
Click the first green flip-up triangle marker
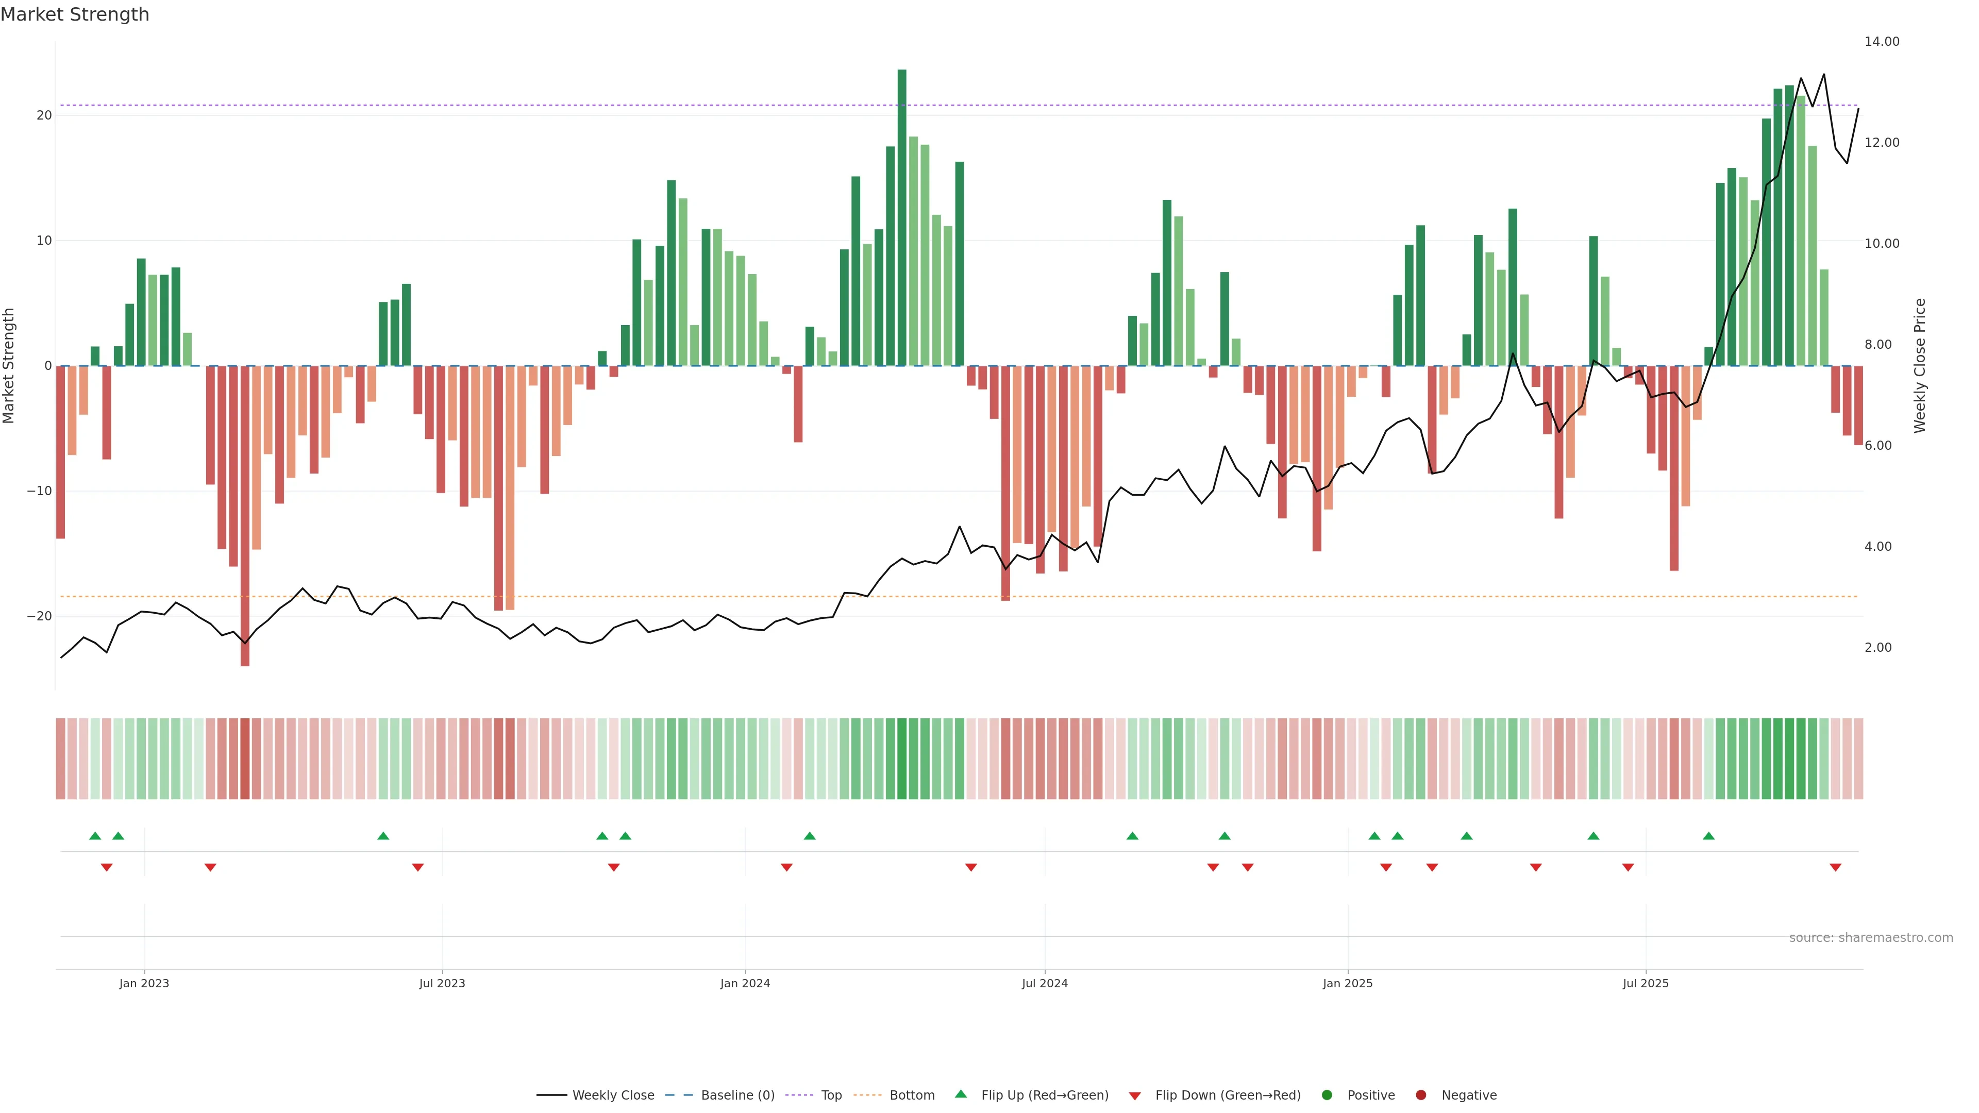(95, 836)
